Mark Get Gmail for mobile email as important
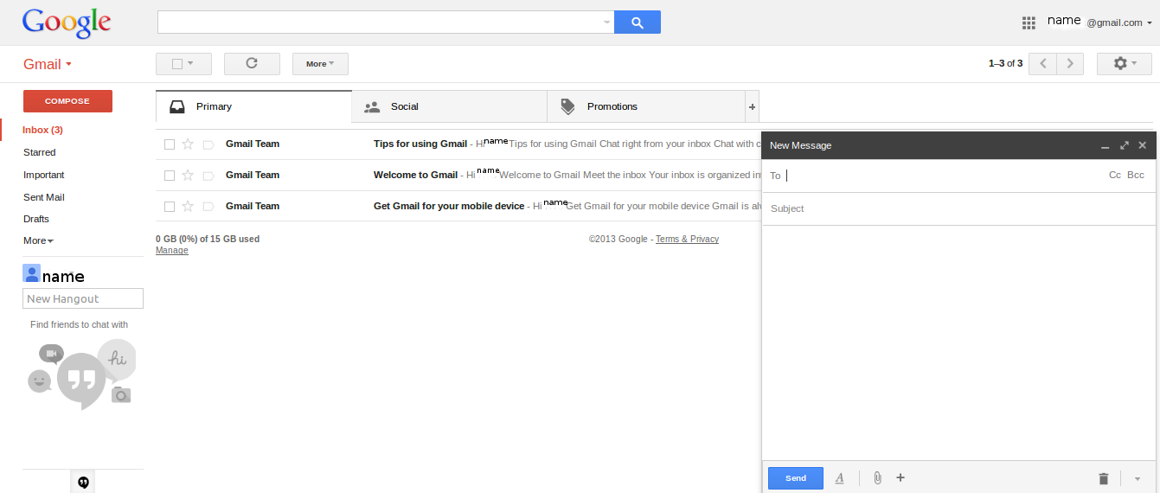The height and width of the screenshot is (493, 1160). [x=208, y=207]
